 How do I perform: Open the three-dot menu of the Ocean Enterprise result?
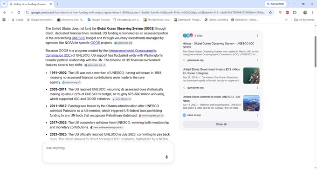tap(257, 88)
